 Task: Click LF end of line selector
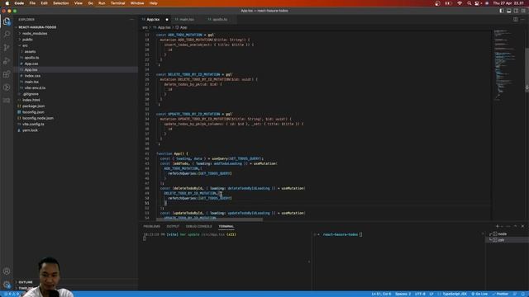click(431, 294)
